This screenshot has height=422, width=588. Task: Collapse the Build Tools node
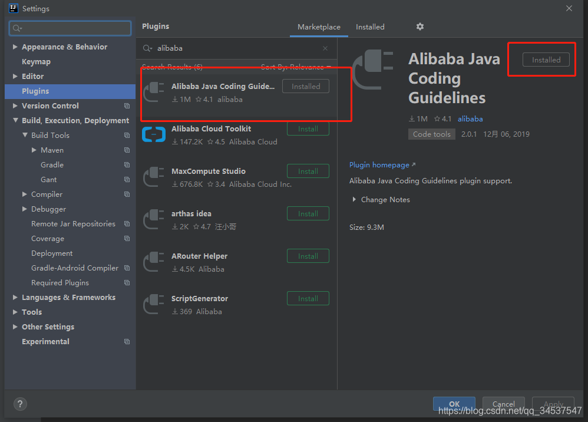point(25,135)
